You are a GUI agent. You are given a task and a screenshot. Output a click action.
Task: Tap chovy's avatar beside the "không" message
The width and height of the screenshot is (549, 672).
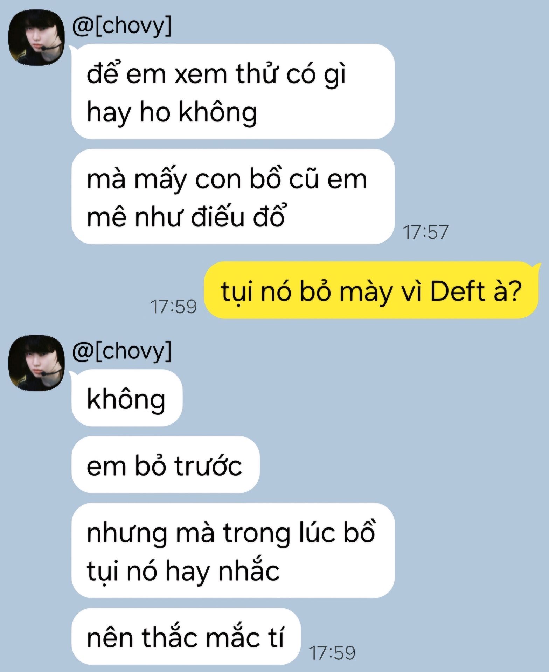click(36, 363)
